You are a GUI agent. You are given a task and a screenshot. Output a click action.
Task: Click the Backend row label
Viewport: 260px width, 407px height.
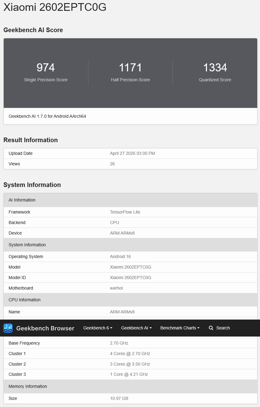click(17, 223)
